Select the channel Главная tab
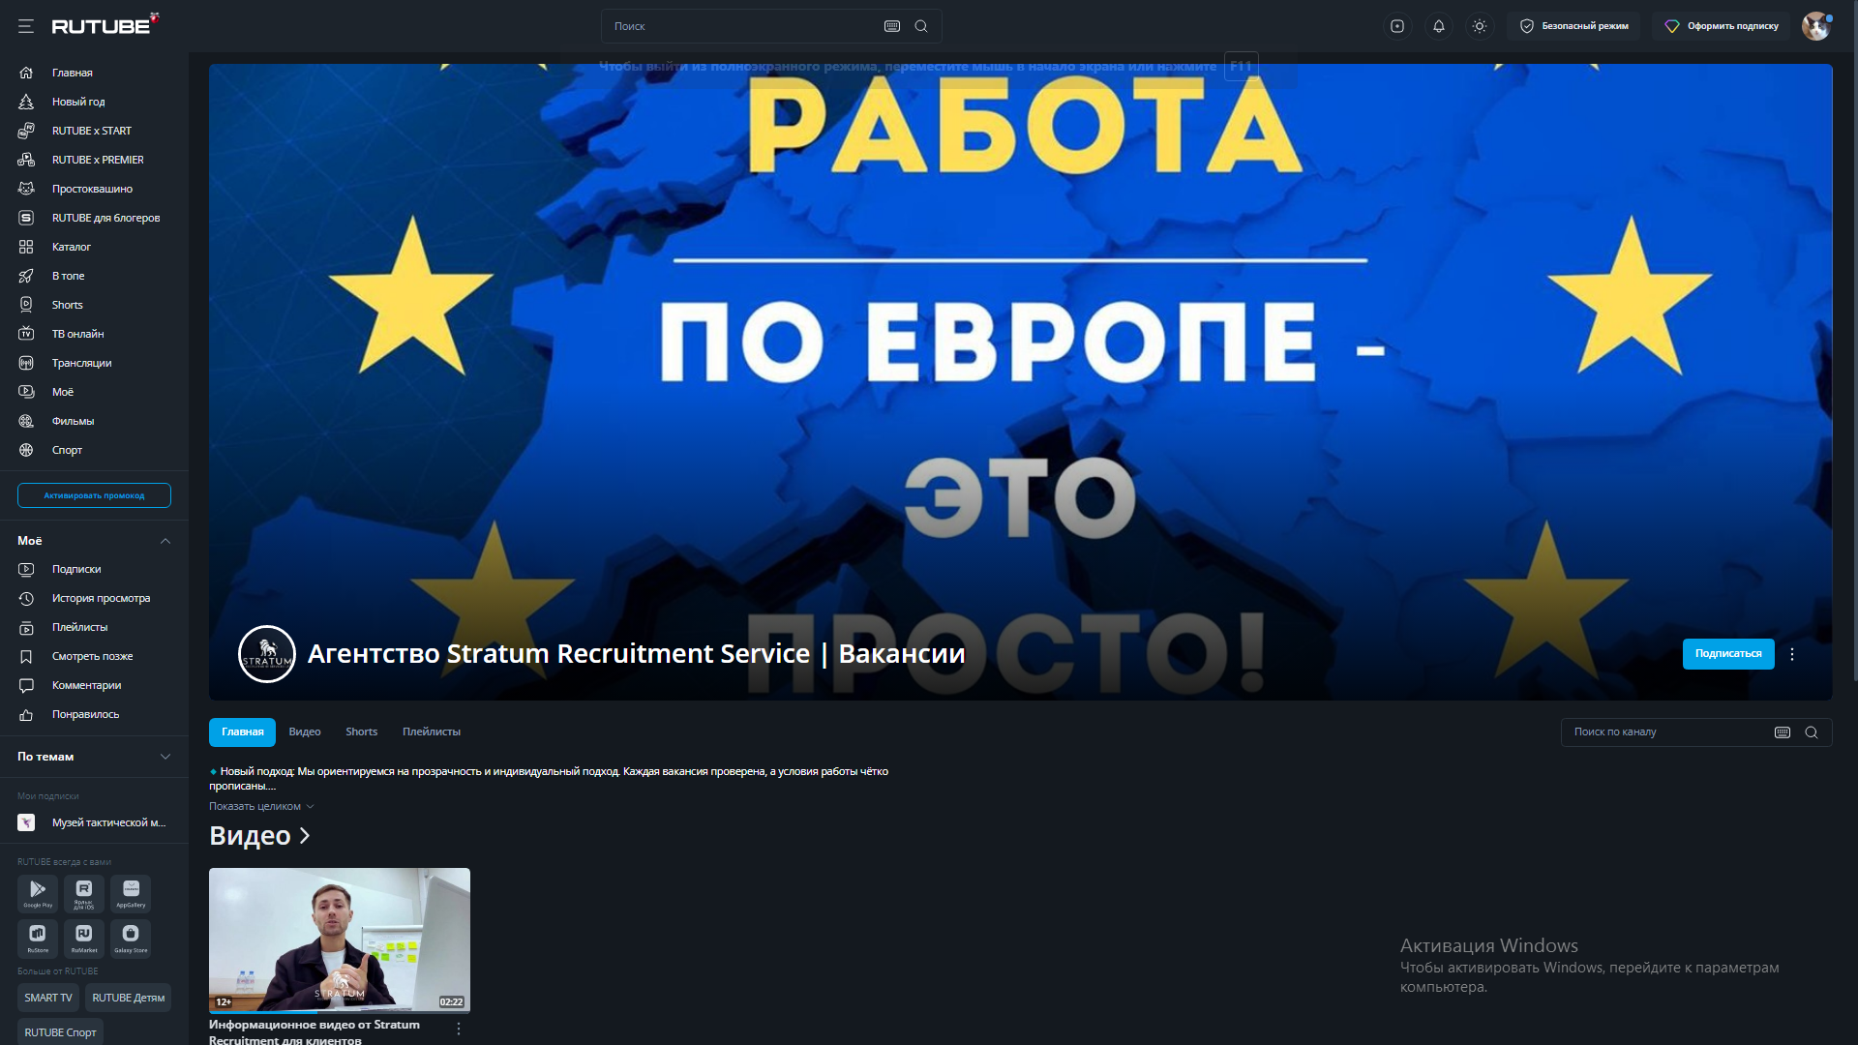The height and width of the screenshot is (1045, 1858). 242,732
